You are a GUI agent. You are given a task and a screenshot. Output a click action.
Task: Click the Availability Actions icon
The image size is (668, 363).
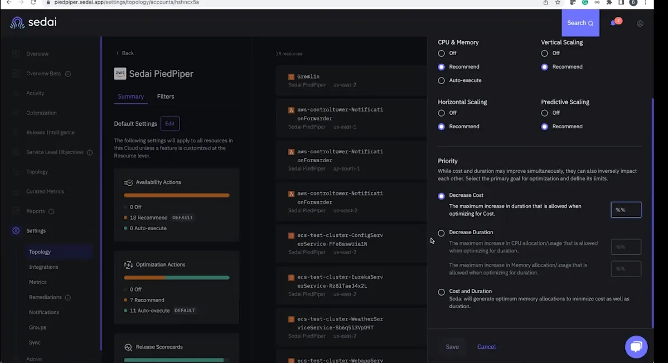tap(128, 182)
